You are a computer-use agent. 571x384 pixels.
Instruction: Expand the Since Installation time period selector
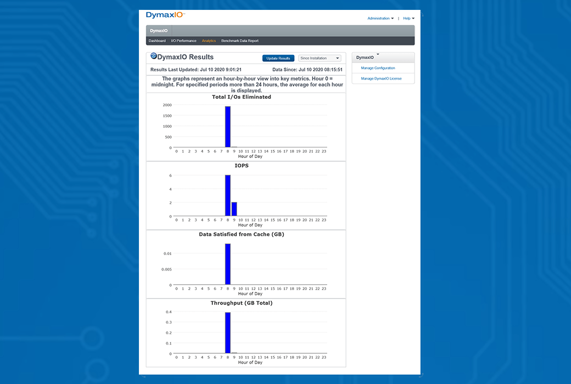(x=320, y=58)
